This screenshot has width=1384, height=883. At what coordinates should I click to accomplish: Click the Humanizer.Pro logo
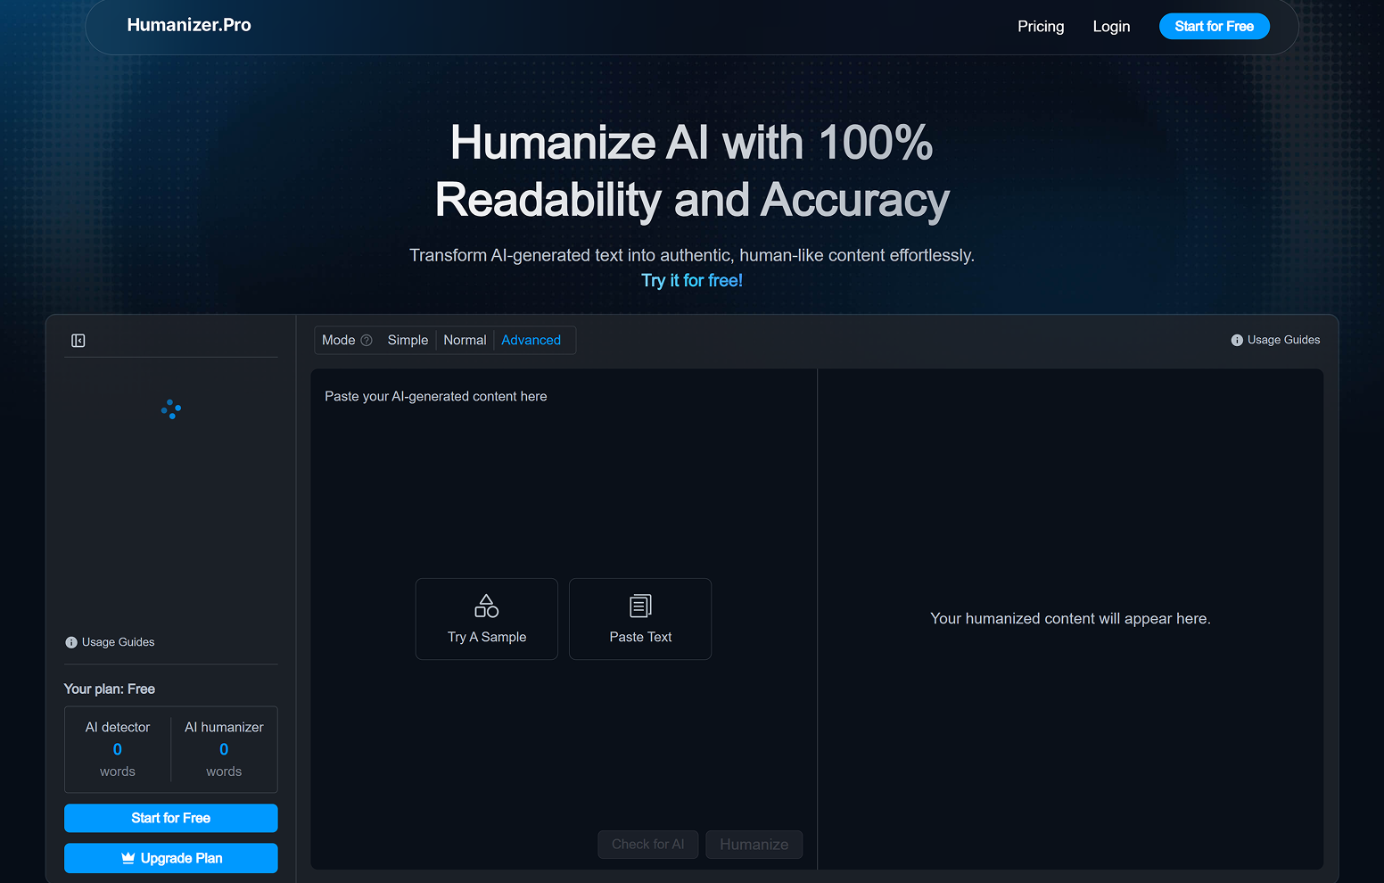(189, 25)
